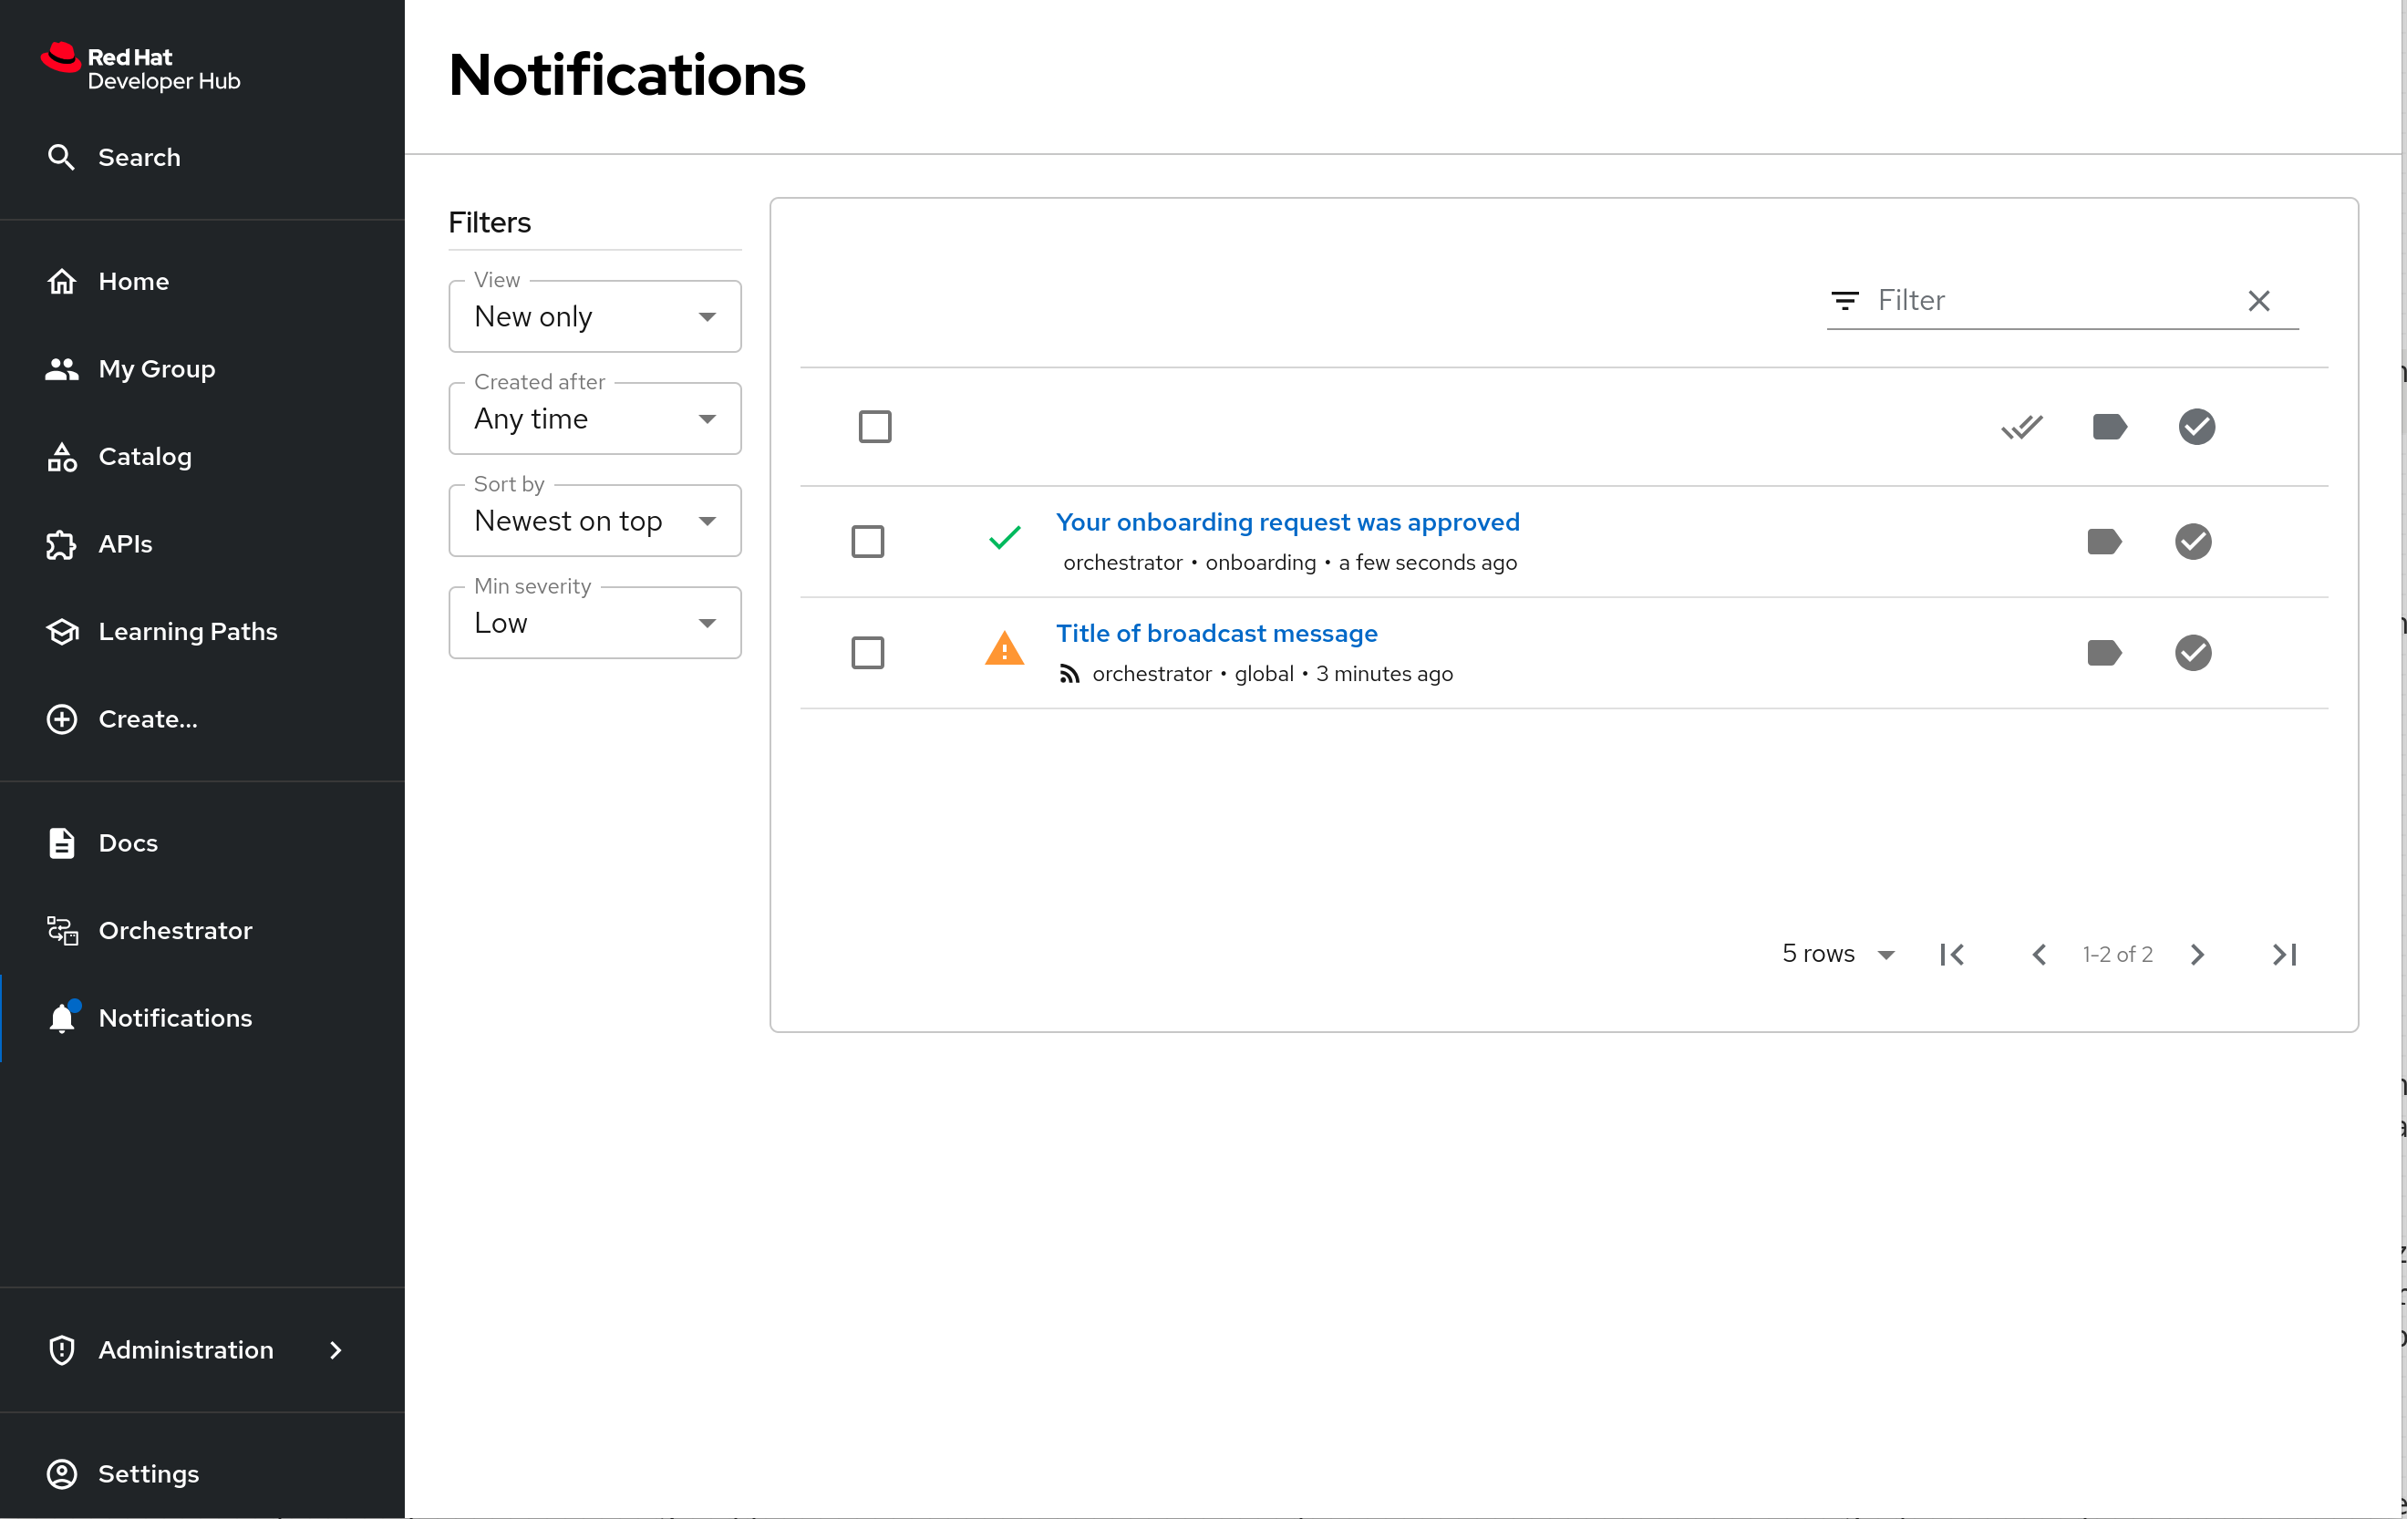Viewport: 2407px width, 1519px height.
Task: Expand the Min severity dropdown
Action: (x=594, y=623)
